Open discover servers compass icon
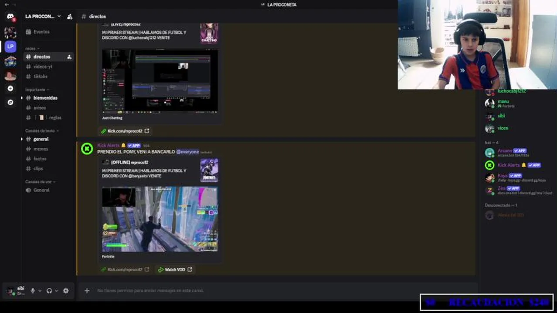The height and width of the screenshot is (313, 557). (x=10, y=102)
